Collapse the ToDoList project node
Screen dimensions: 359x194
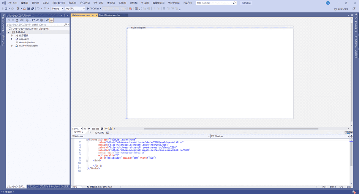9,33
